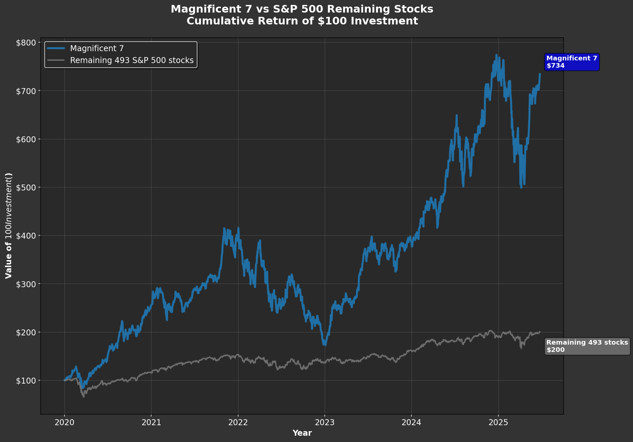Click the "2022" x-axis label

(x=238, y=423)
